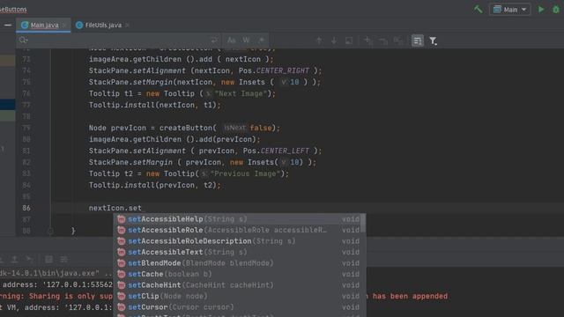Image resolution: width=564 pixels, height=317 pixels.
Task: Switch to the Main.java editor tab
Action: pyautogui.click(x=44, y=26)
